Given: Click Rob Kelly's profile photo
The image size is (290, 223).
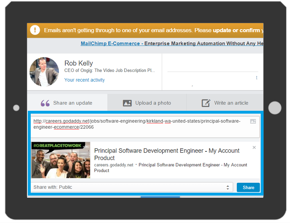Looking at the screenshot, I should [x=44, y=72].
